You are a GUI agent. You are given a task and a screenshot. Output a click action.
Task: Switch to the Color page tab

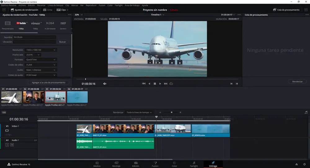point(174,164)
